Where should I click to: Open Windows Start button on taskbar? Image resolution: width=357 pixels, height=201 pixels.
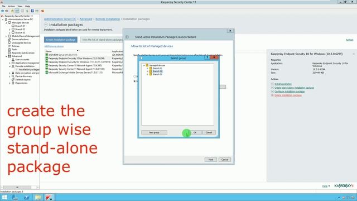click(4, 197)
